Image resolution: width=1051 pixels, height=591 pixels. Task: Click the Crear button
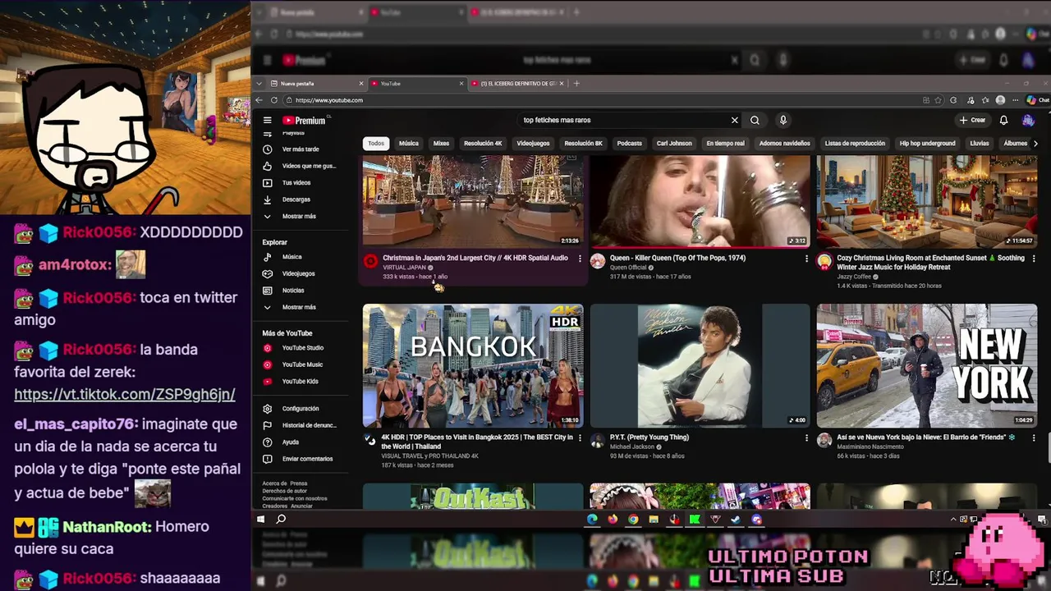tap(972, 120)
